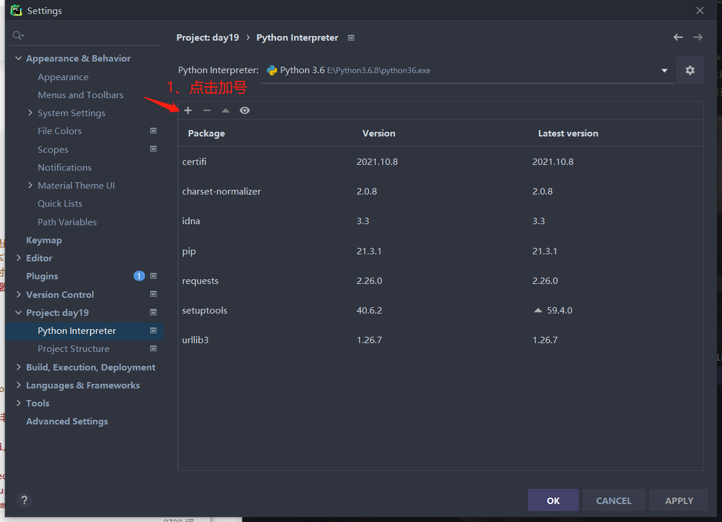The height and width of the screenshot is (522, 722).
Task: Click the upgrade package arrow icon
Action: pos(226,110)
